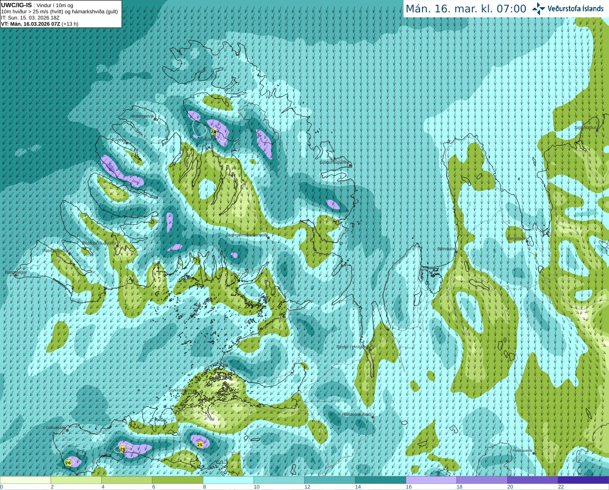Click the VT: Mán. 16.03.2026 07Z line
The image size is (609, 490).
click(39, 24)
